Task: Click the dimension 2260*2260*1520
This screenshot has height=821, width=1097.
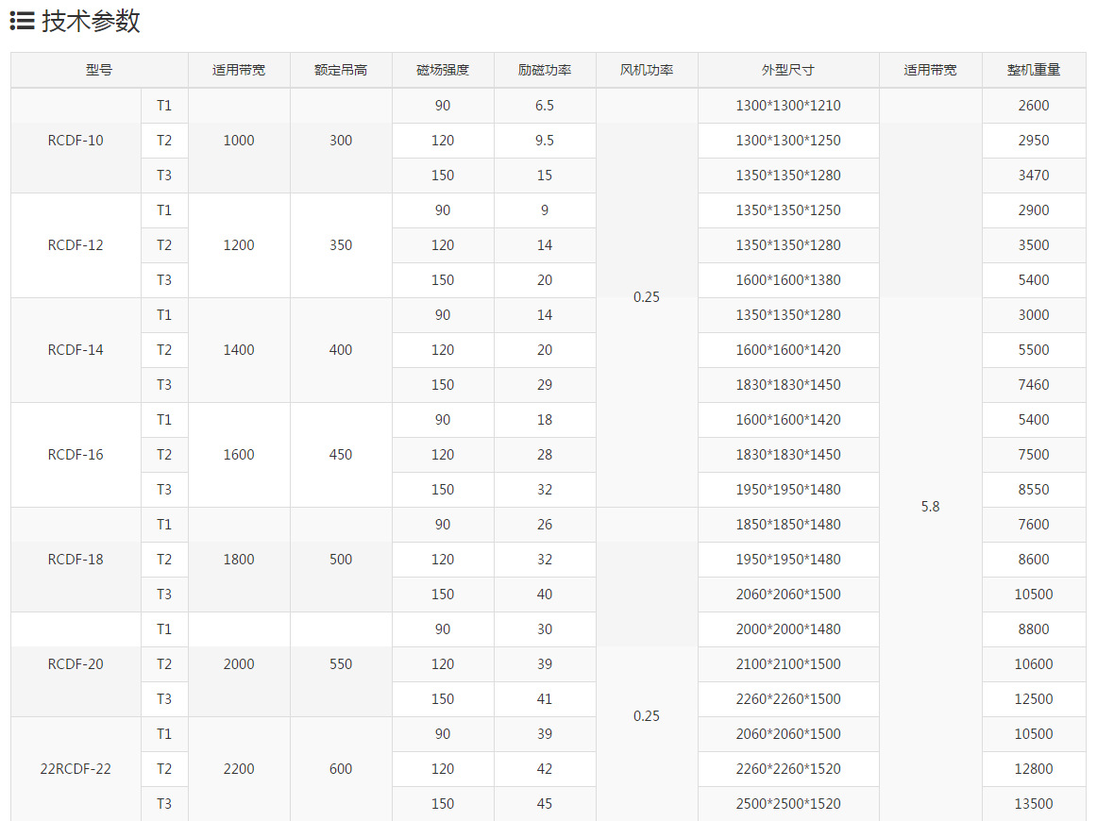Action: tap(788, 769)
